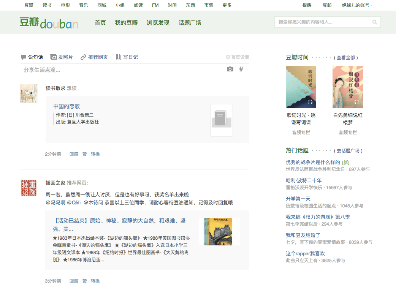Open 歌词时光 audio column cover
Image resolution: width=396 pixels, height=294 pixels.
point(301,87)
